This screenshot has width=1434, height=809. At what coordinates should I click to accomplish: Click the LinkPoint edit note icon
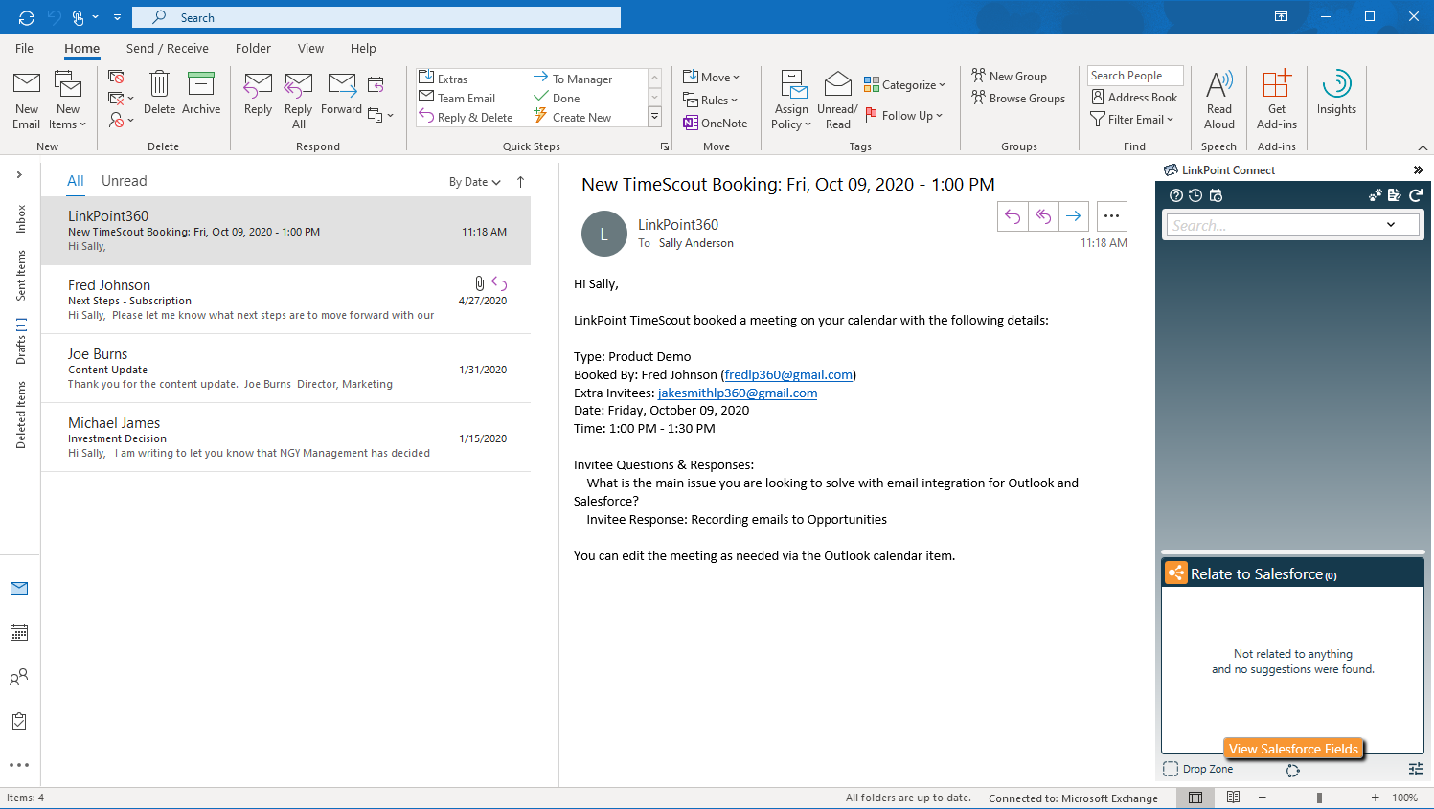pyautogui.click(x=1394, y=195)
